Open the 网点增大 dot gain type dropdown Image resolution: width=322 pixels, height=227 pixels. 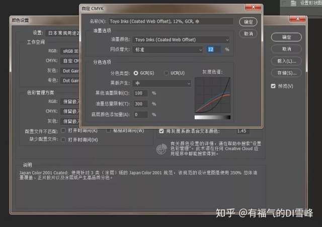[x=168, y=50]
